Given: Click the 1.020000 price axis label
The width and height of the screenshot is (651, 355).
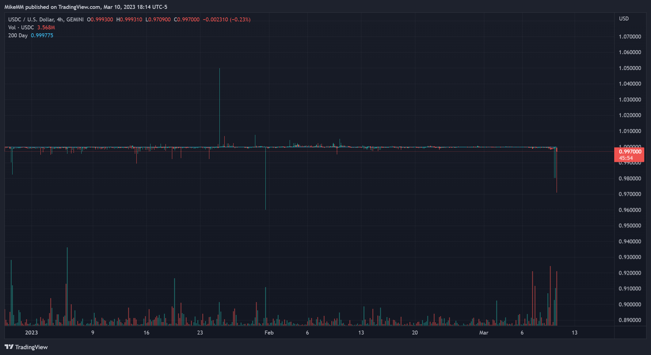Looking at the screenshot, I should click(630, 115).
